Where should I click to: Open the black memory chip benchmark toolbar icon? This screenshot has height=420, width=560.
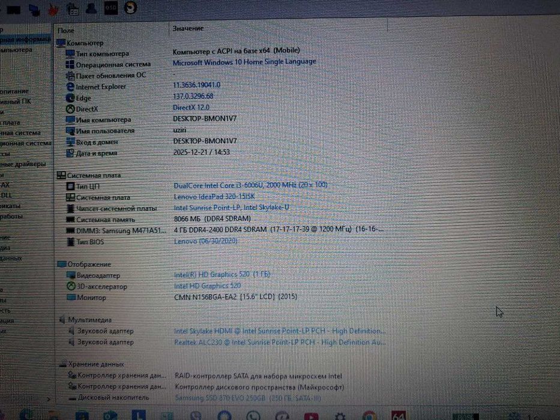point(14,10)
